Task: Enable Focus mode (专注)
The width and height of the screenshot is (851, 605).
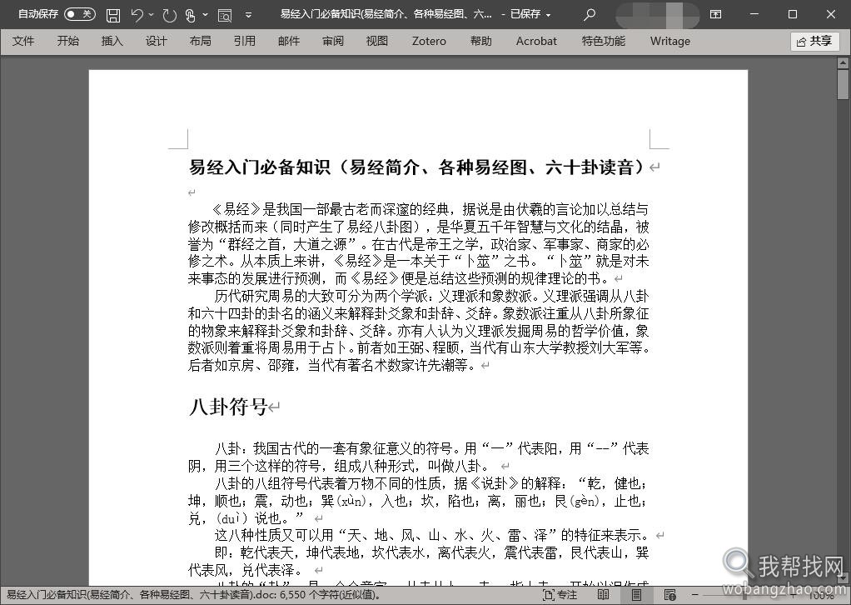Action: click(560, 595)
